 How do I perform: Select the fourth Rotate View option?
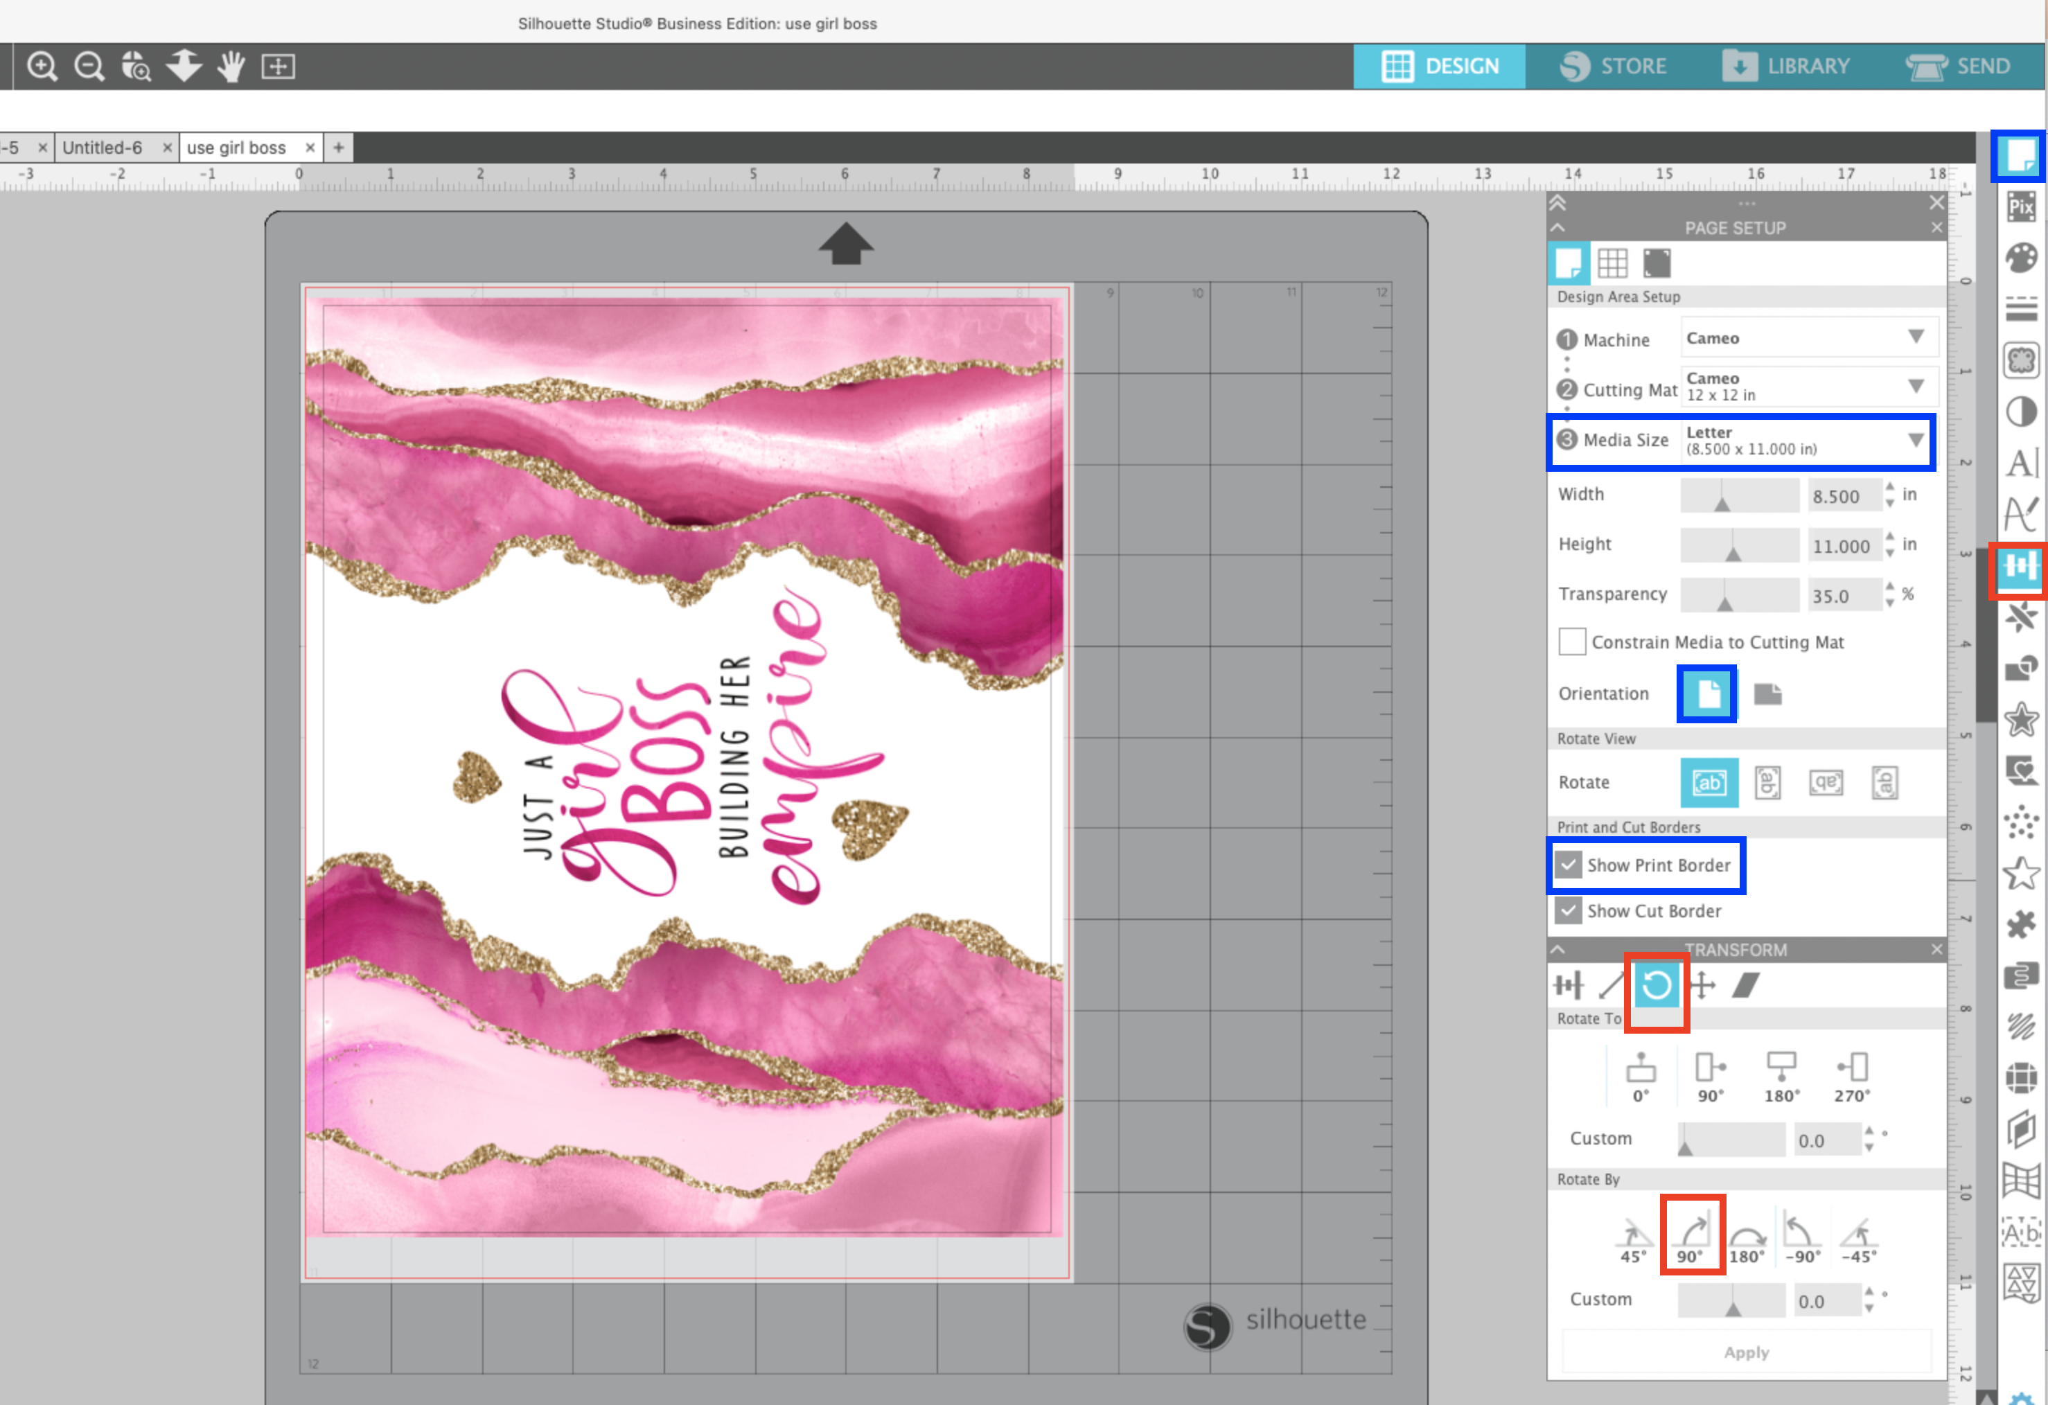click(1884, 782)
